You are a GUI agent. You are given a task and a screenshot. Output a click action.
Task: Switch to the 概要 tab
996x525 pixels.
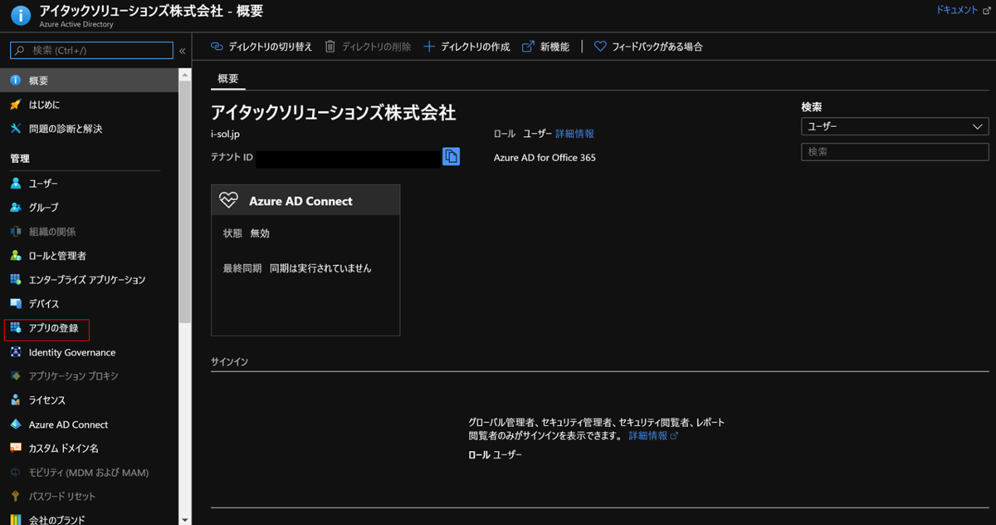pos(227,78)
